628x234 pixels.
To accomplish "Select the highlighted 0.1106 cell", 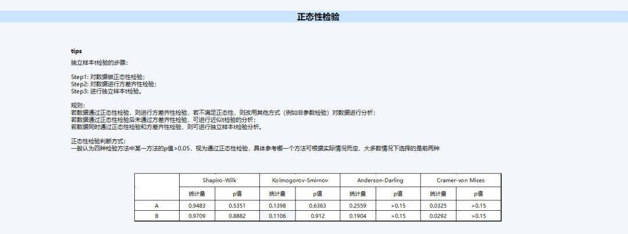I will [279, 216].
